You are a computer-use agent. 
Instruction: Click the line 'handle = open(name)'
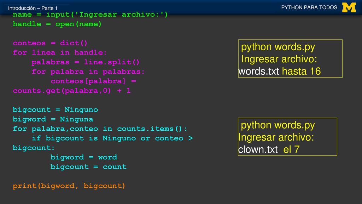pos(57,24)
